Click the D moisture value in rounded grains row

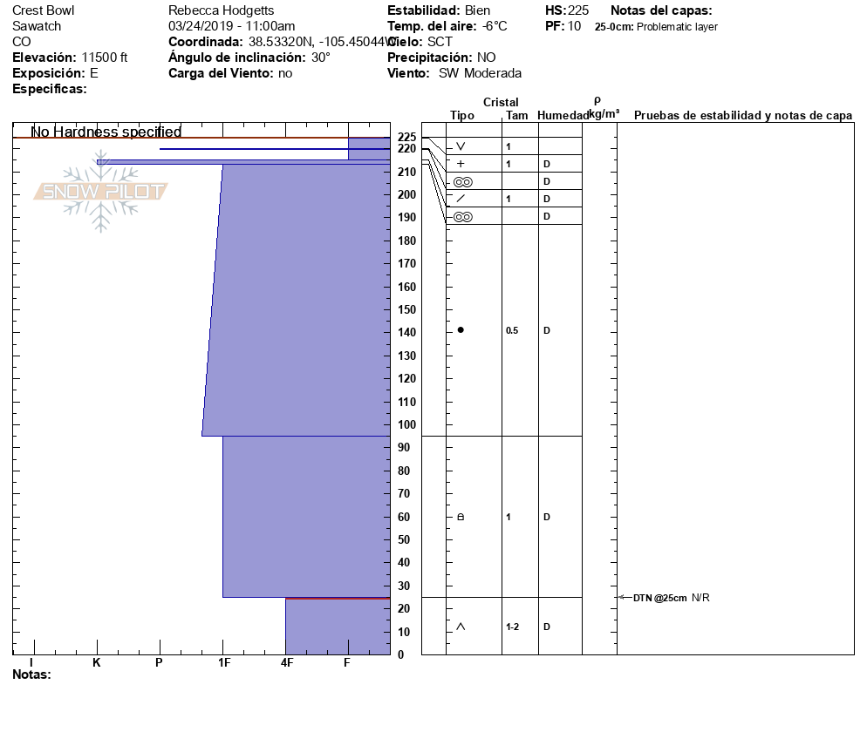(547, 330)
